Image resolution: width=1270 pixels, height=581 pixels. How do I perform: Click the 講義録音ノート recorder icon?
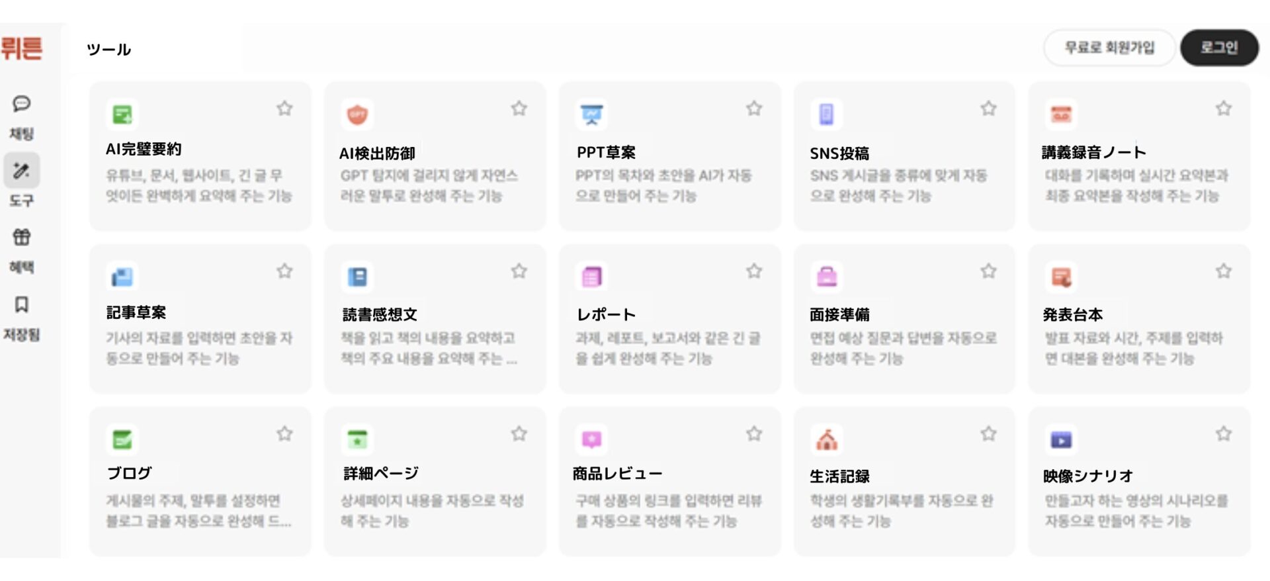coord(1061,114)
